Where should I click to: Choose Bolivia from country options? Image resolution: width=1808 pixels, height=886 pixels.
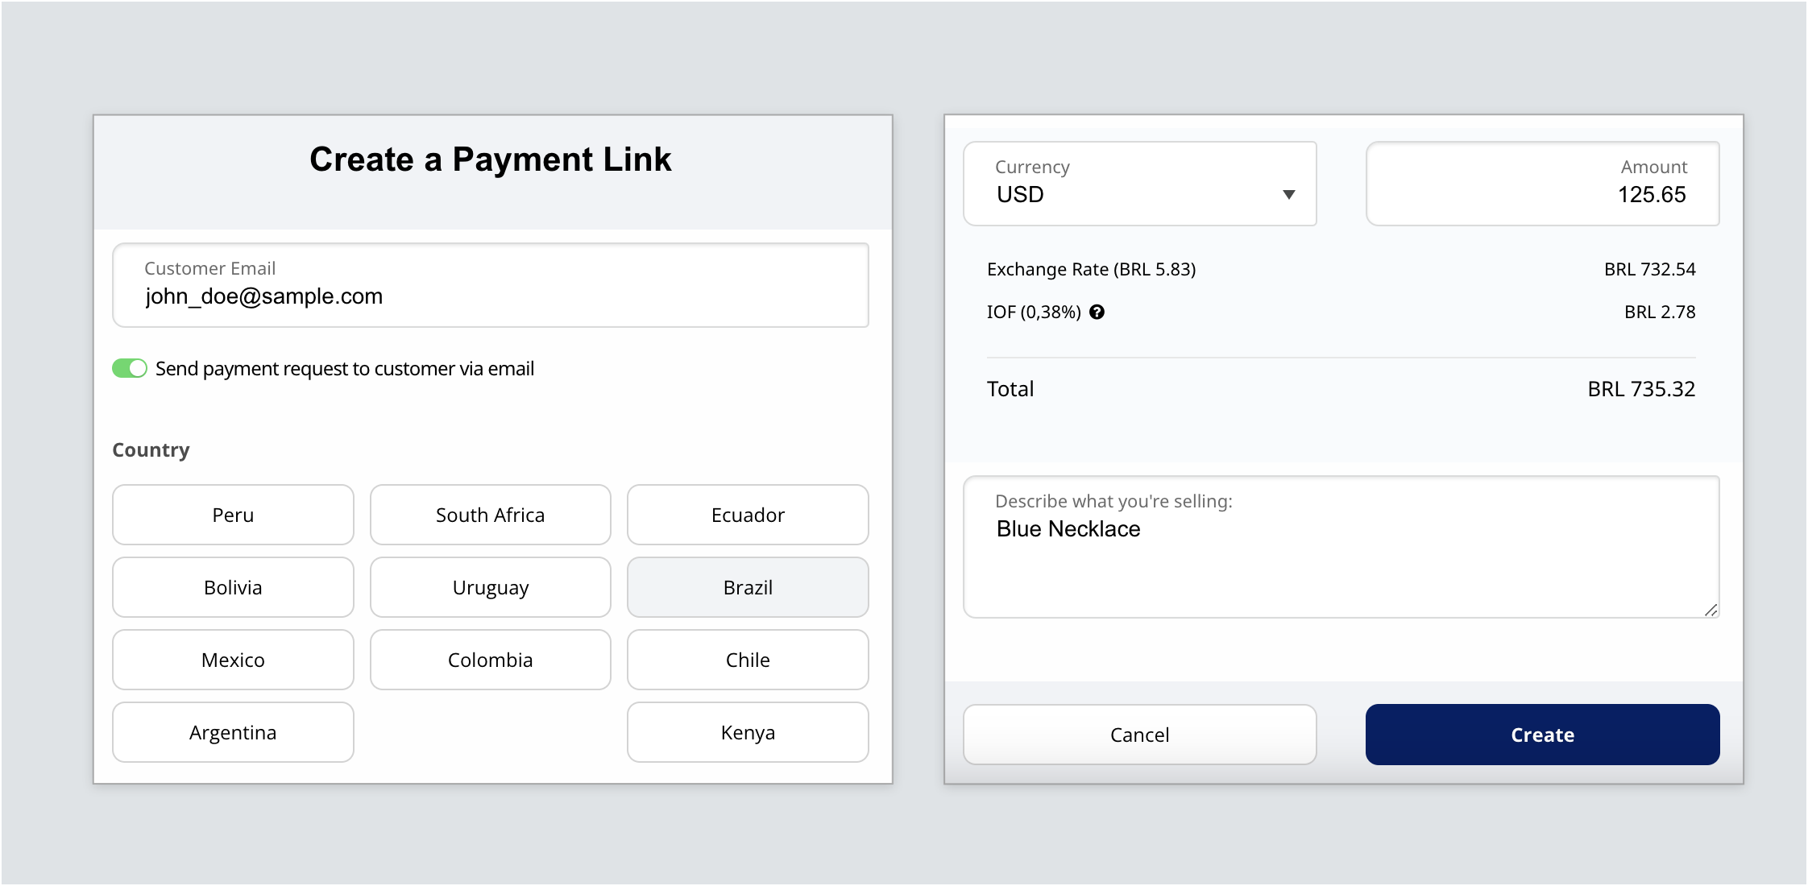[233, 587]
